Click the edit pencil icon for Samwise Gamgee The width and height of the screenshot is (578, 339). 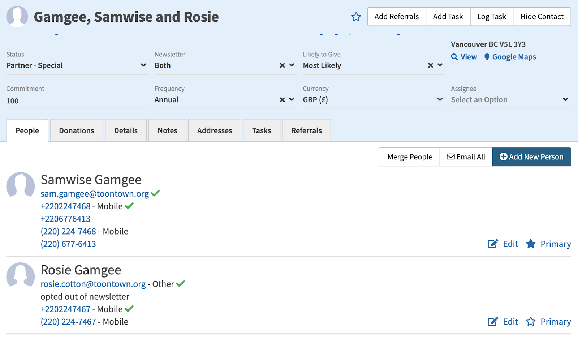493,244
